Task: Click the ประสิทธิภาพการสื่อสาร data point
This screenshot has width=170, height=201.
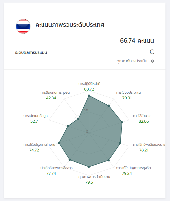Action: (70, 159)
